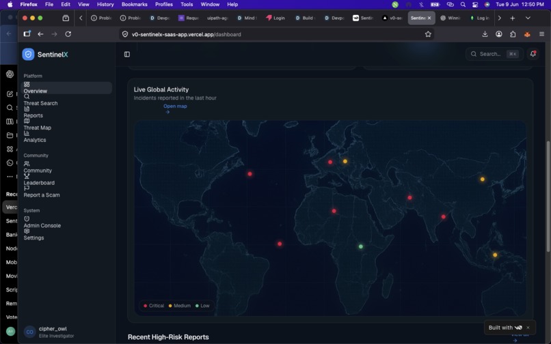Open Overview in the sidebar
Viewport: 551px width, 344px height.
click(67, 88)
